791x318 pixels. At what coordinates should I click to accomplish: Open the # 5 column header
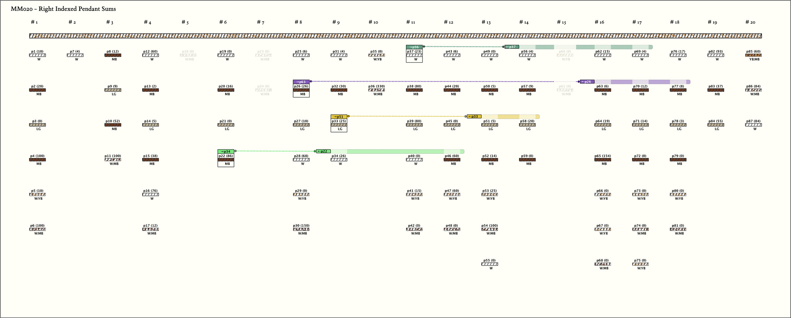click(185, 22)
